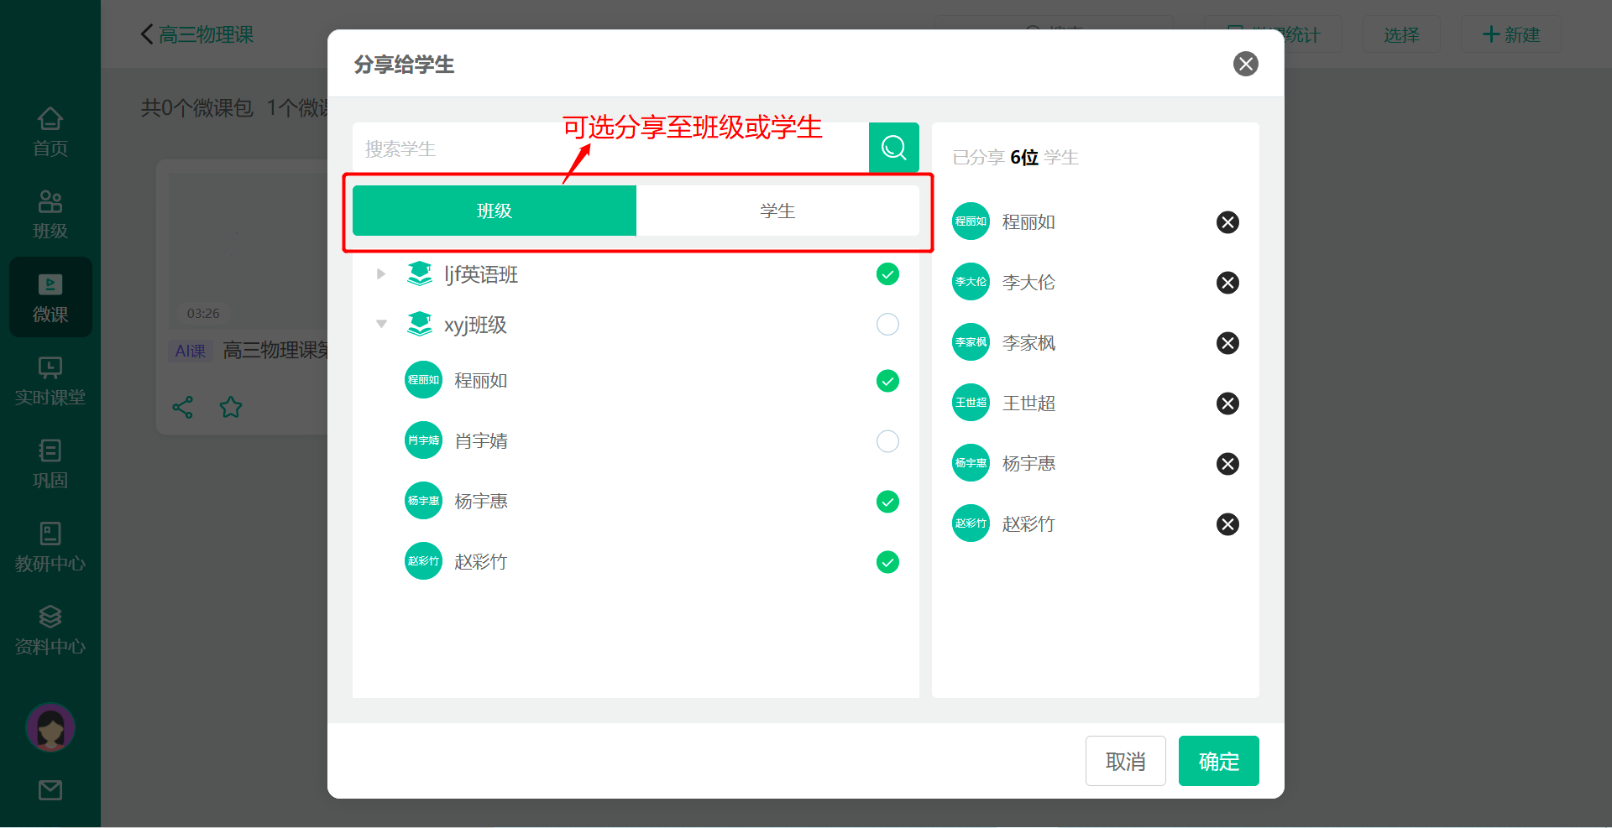Viewport: 1612px width, 828px height.
Task: Click the AI课 tag on the card
Action: pos(191,351)
